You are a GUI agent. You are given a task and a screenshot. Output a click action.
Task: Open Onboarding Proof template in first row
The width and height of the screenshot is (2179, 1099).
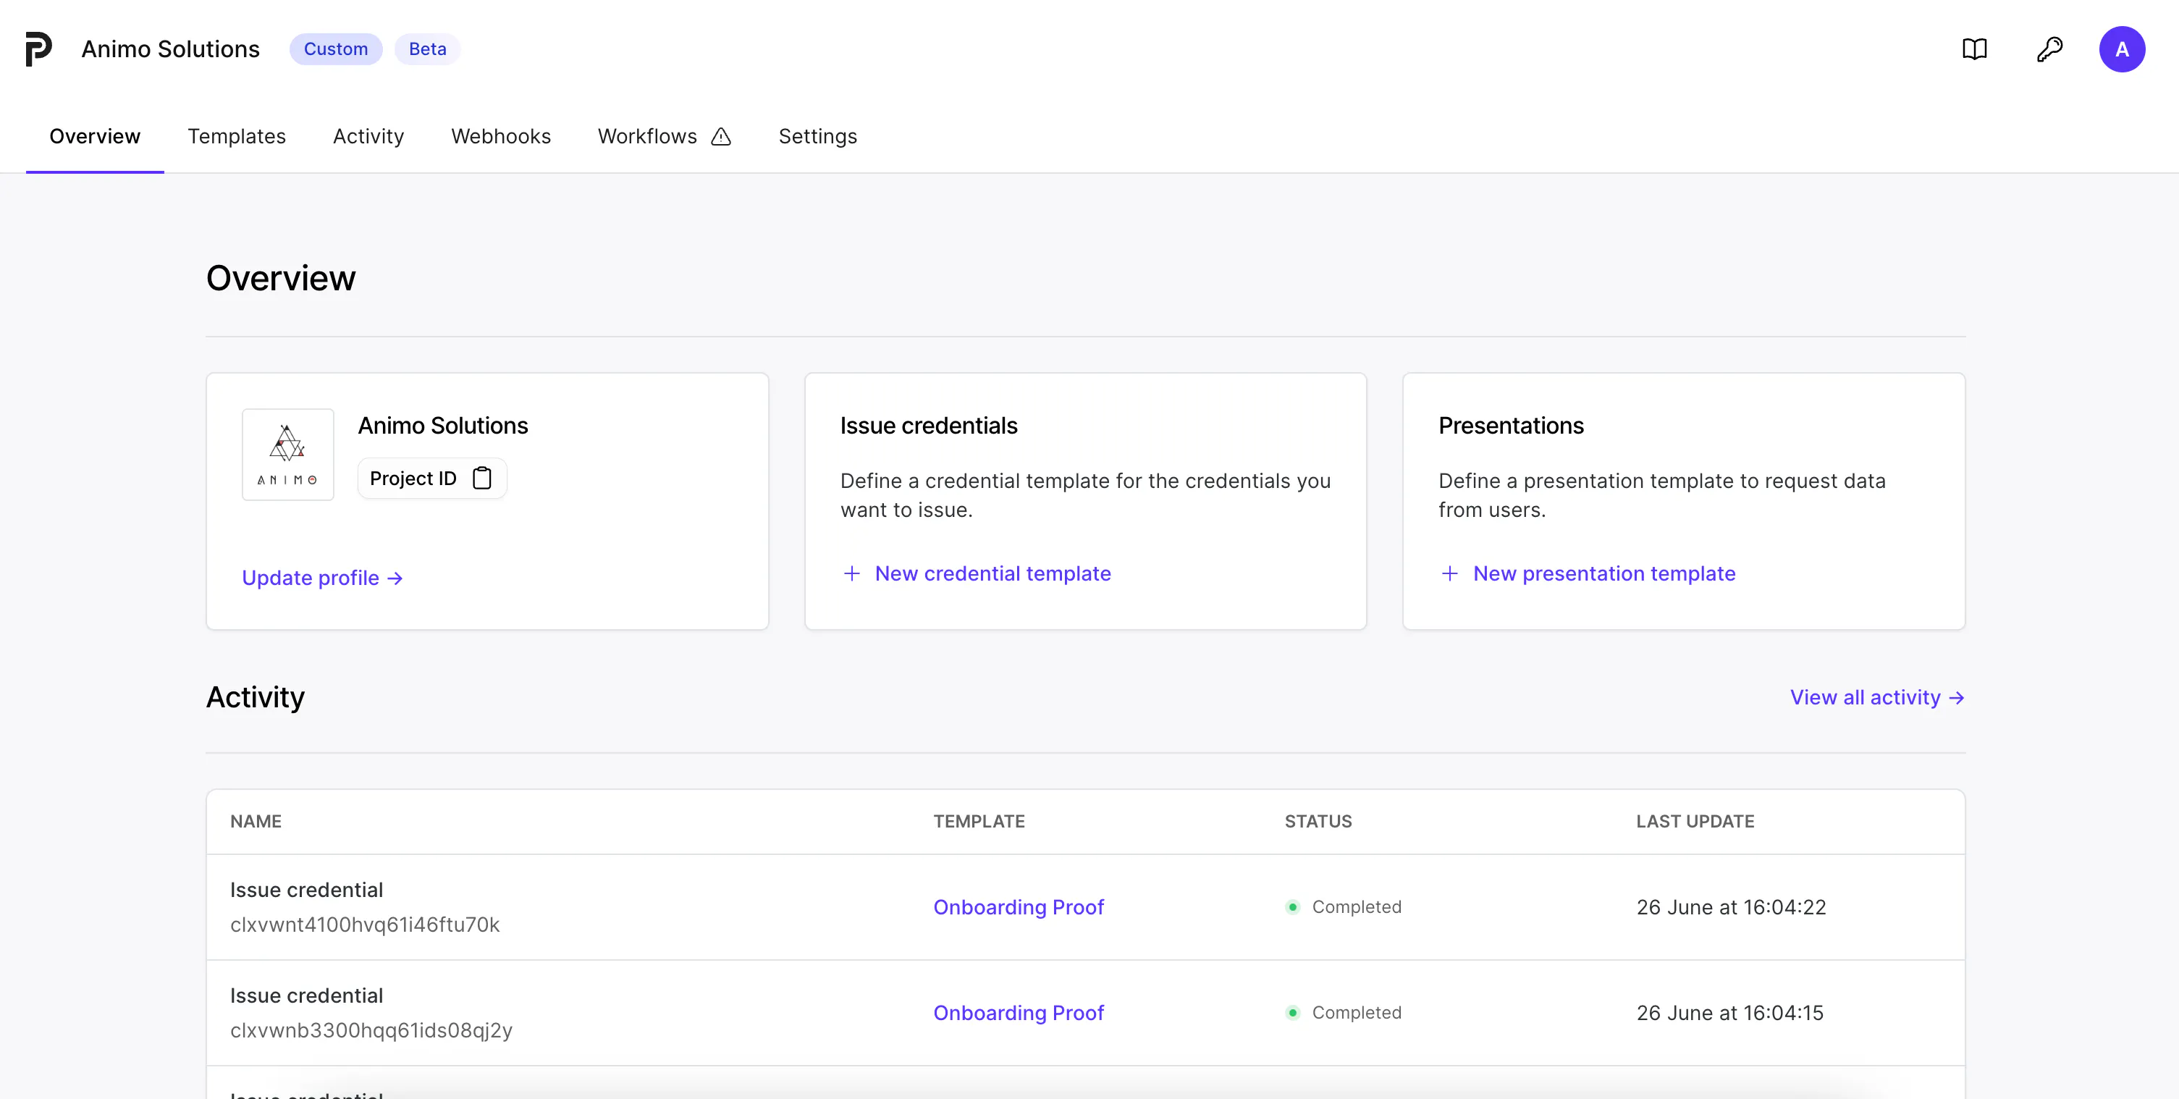[x=1019, y=907]
